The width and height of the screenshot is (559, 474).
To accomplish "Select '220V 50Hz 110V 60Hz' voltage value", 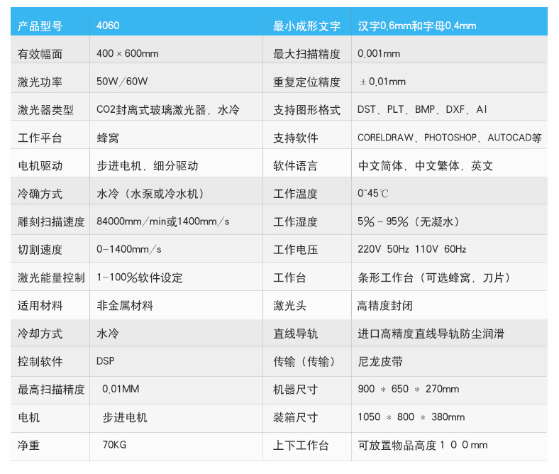I will [412, 249].
